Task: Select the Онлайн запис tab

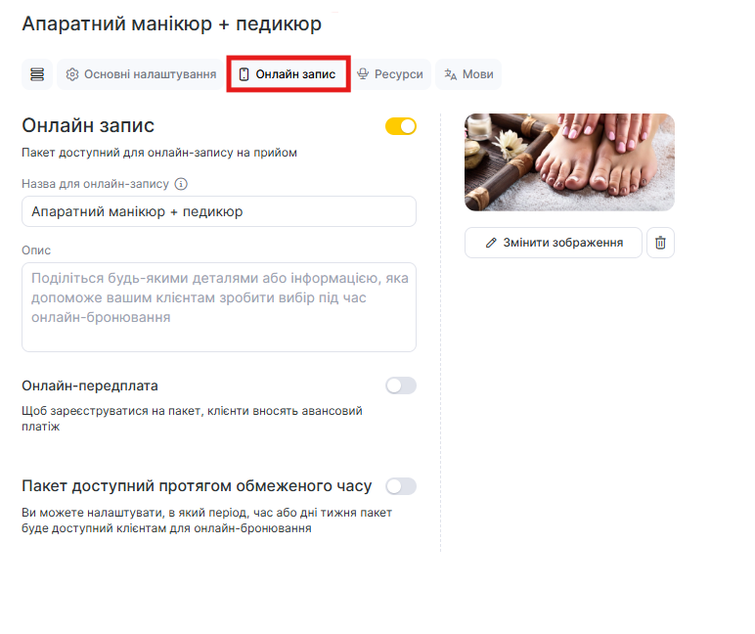Action: [x=289, y=74]
